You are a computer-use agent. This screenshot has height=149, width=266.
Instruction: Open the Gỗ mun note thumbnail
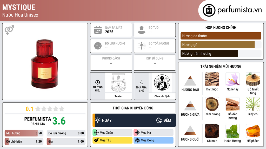coord(212,131)
